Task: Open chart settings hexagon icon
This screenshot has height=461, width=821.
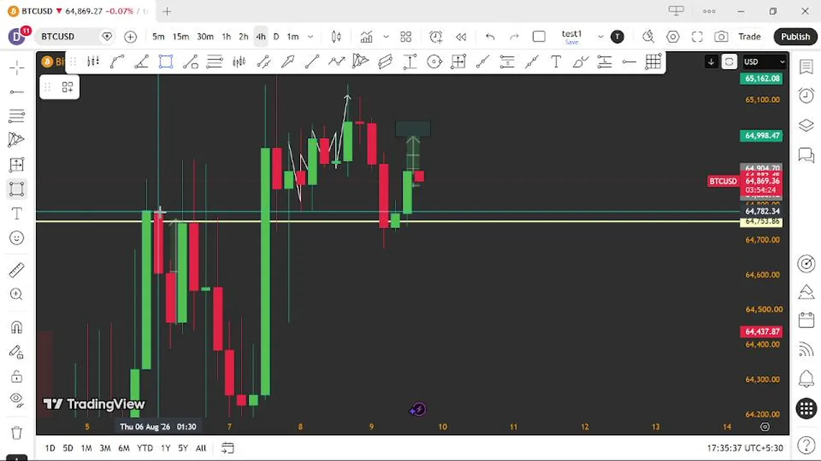Action: (x=673, y=36)
